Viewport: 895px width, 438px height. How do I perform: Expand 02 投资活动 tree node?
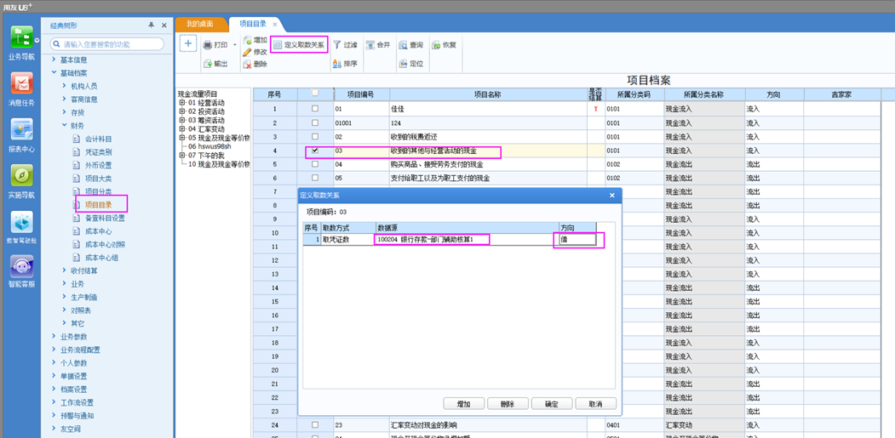coord(182,111)
